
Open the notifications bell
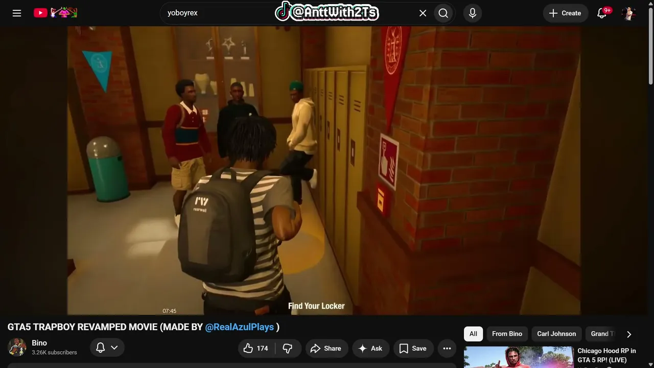[x=602, y=13]
